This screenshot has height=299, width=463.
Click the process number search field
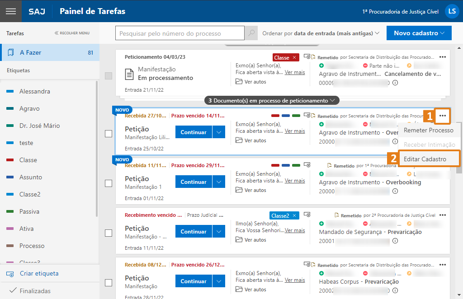click(180, 33)
